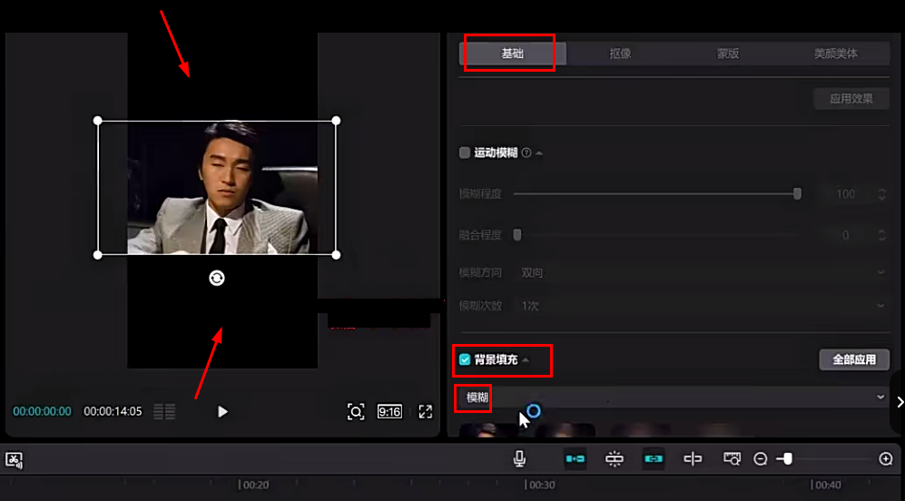This screenshot has width=905, height=501.
Task: Click the timeline thumbnail preview icon
Action: (732, 459)
